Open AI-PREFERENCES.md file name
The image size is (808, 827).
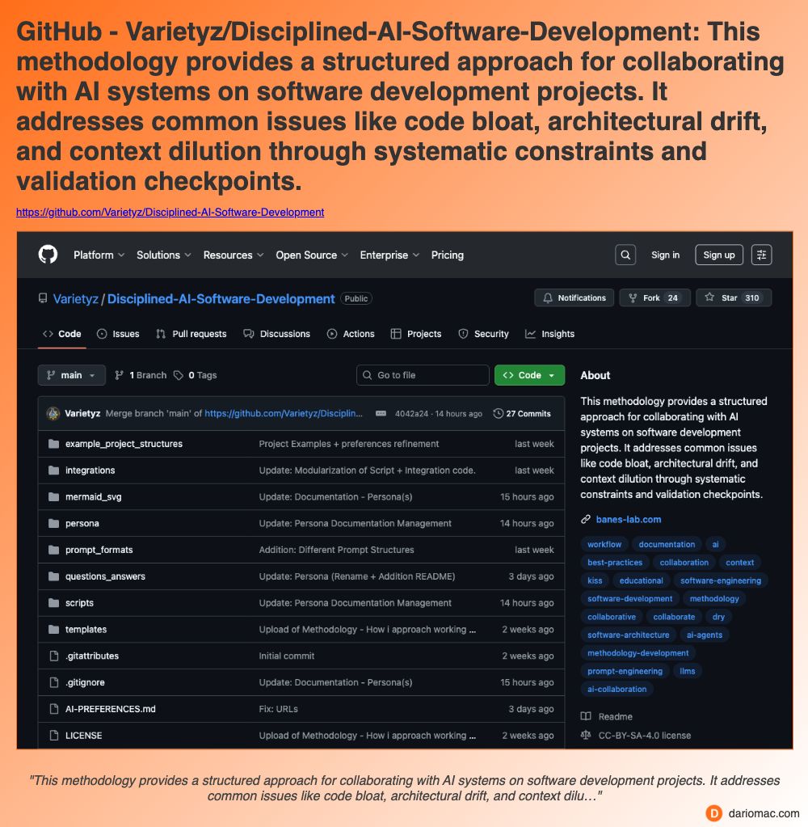pyautogui.click(x=110, y=709)
